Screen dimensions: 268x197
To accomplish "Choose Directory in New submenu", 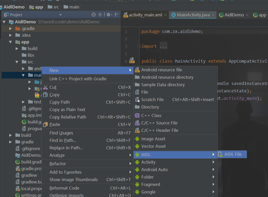I will pyautogui.click(x=175, y=107).
